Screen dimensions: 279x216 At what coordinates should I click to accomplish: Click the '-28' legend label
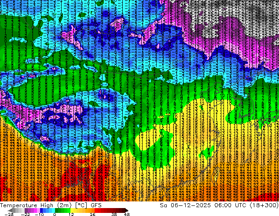[9, 214]
